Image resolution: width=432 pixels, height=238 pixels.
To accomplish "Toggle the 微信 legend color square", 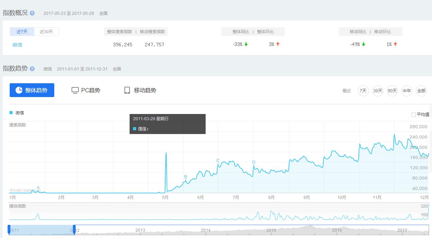I will 10,113.
